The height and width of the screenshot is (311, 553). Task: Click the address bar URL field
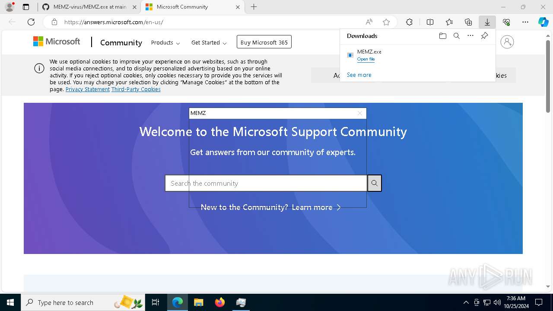212,22
